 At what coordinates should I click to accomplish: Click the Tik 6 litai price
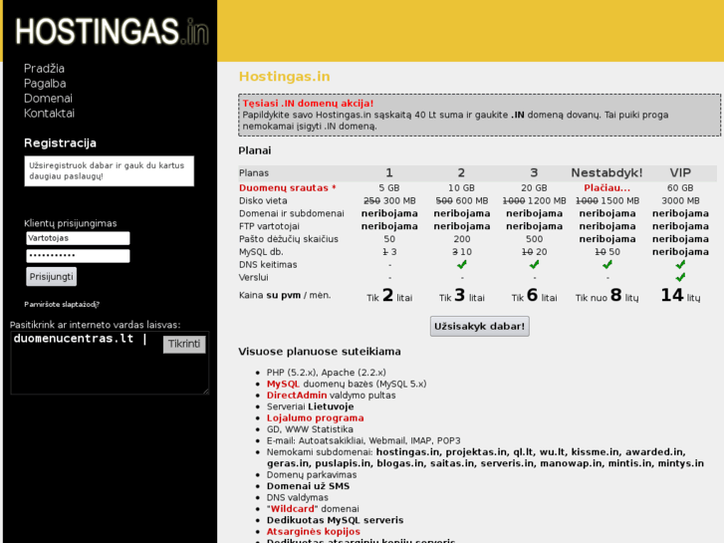pos(534,295)
